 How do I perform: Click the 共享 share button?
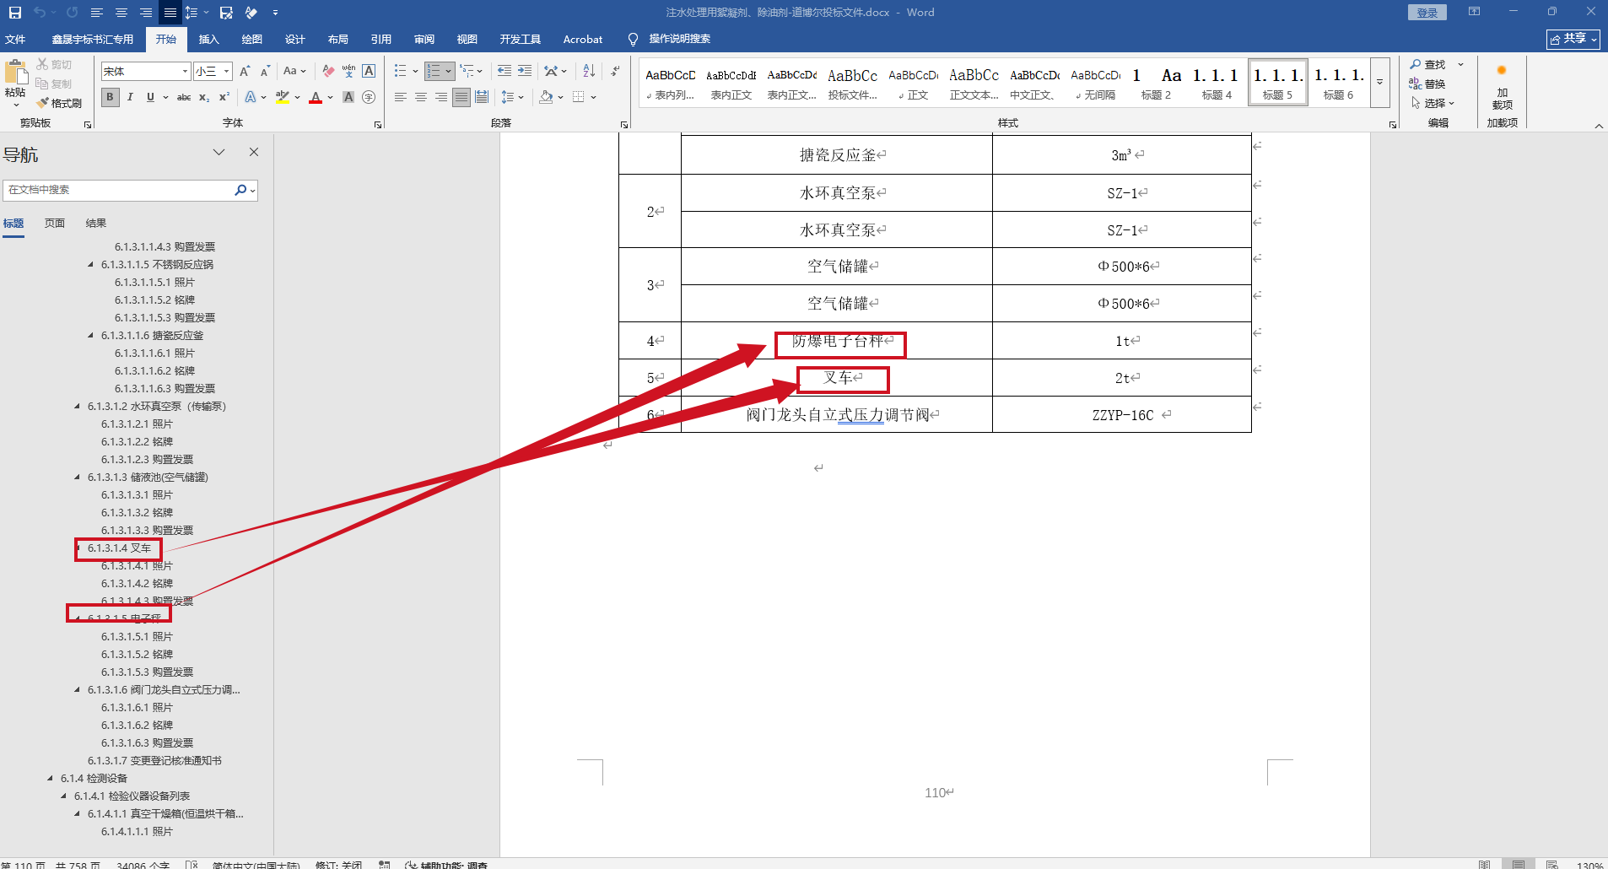coord(1573,39)
